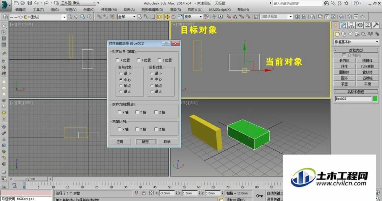Open the 帮助(H) menu

[243, 10]
